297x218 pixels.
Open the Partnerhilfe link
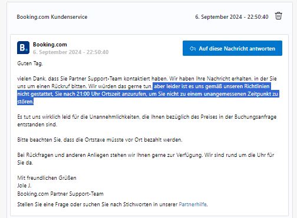click(193, 204)
